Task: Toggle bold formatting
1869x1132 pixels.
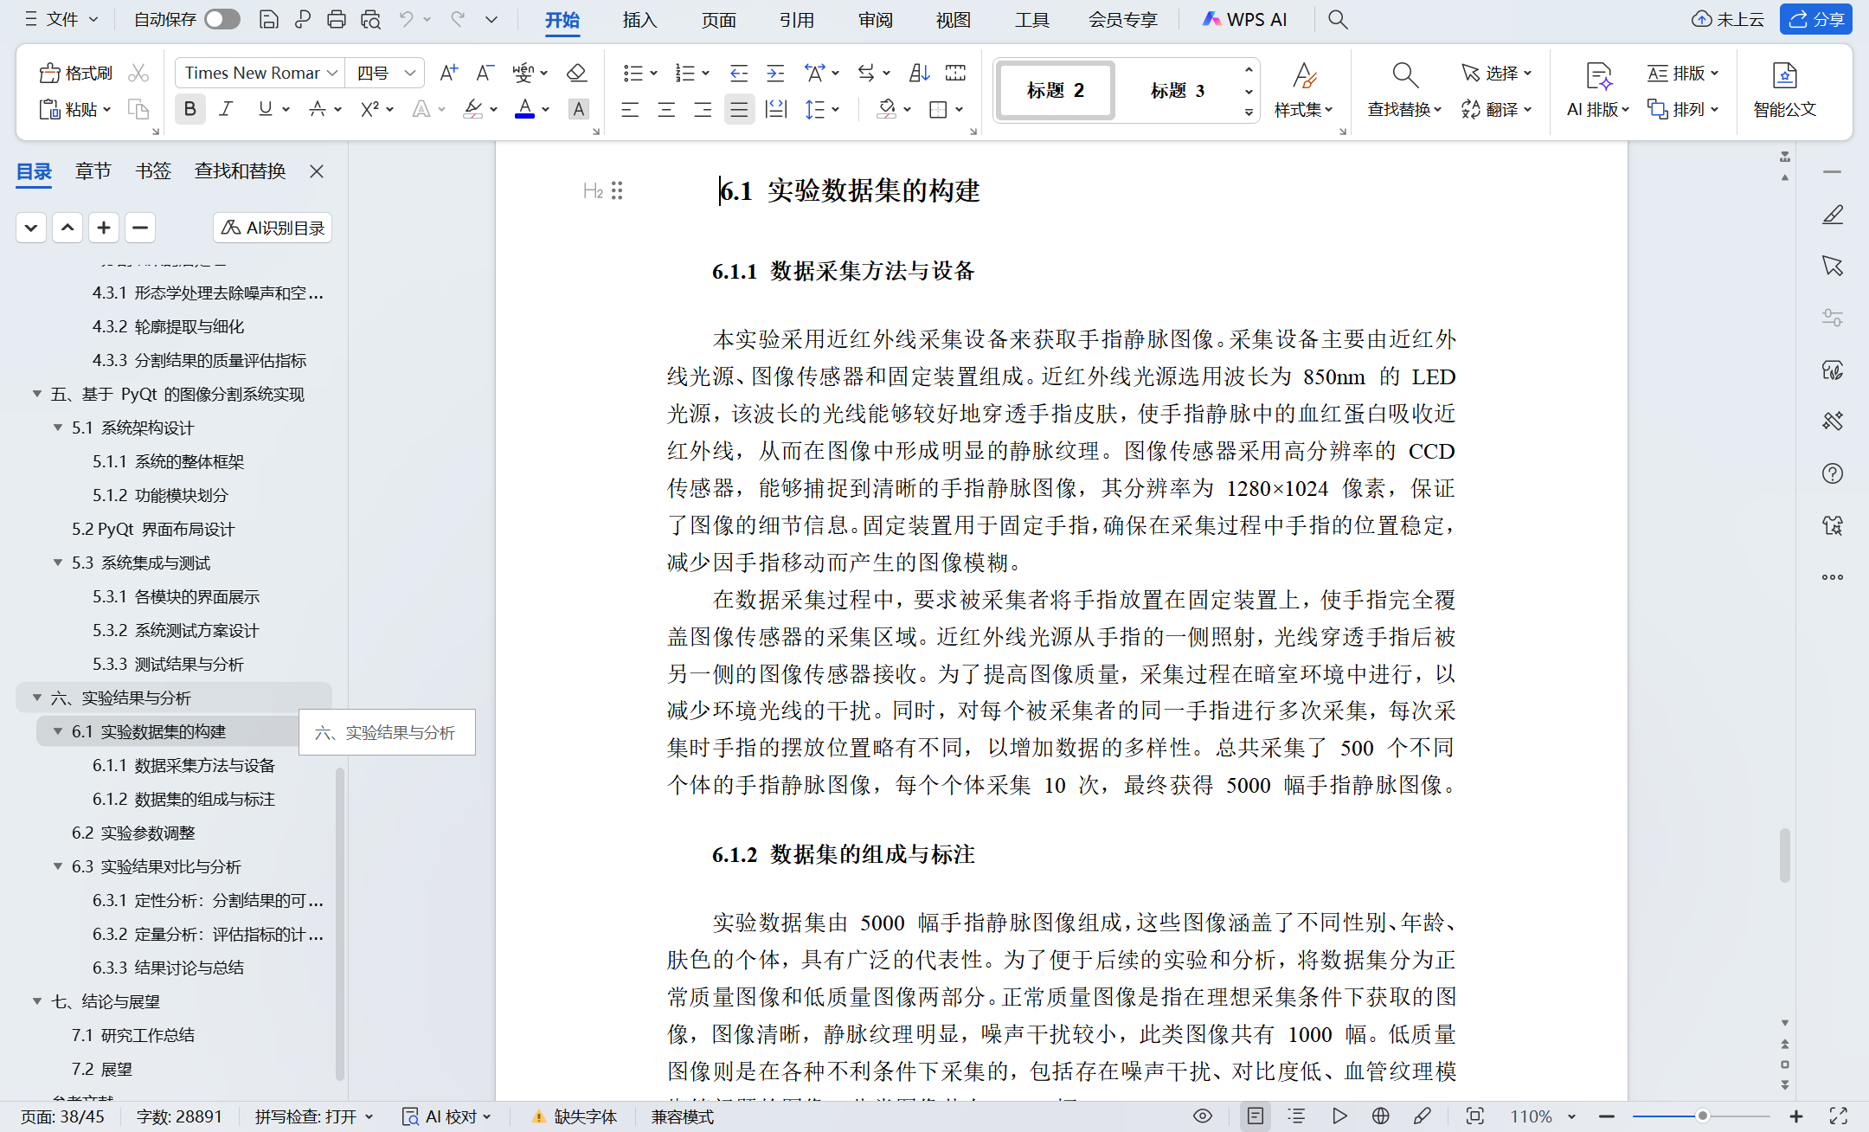Action: tap(189, 109)
